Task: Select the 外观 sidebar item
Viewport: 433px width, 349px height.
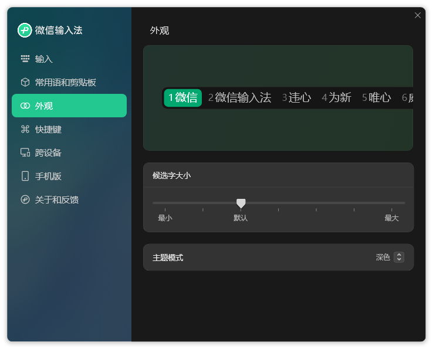Action: click(x=69, y=106)
